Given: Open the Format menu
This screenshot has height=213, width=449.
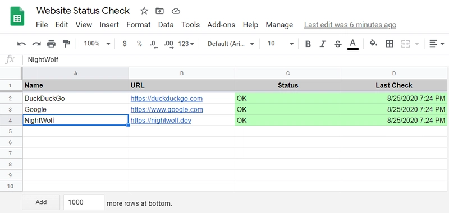Looking at the screenshot, I should coord(139,25).
